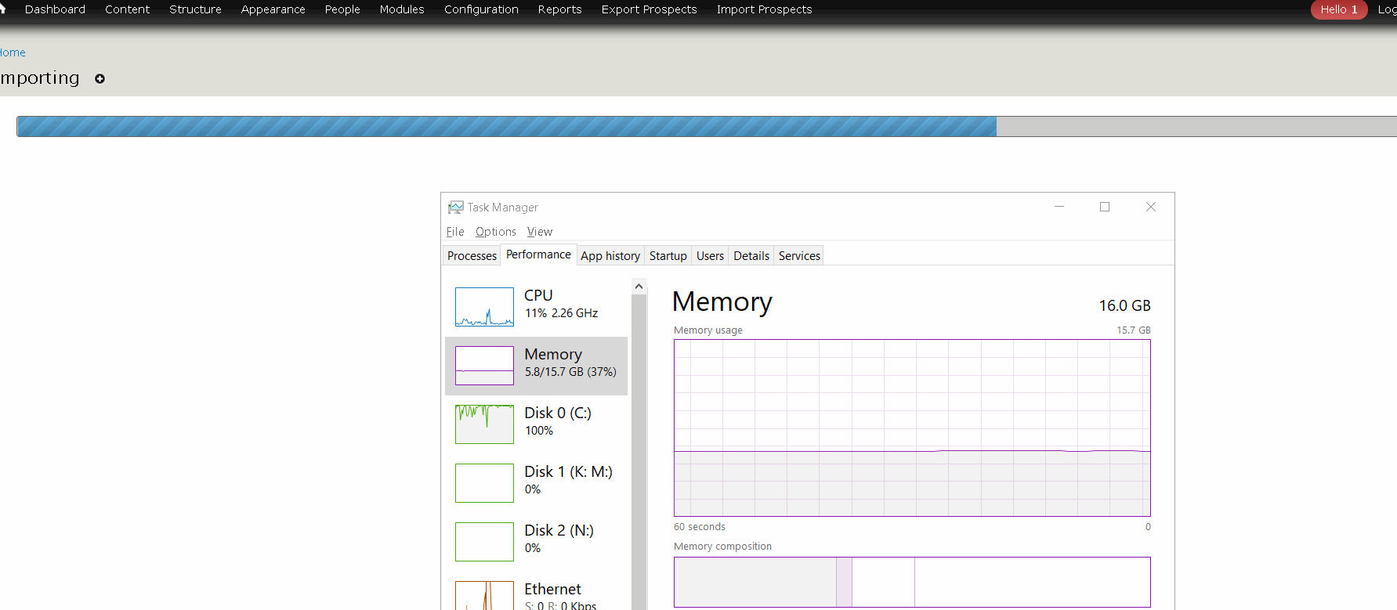
Task: Click the Disk 0 (C:) label
Action: [558, 413]
